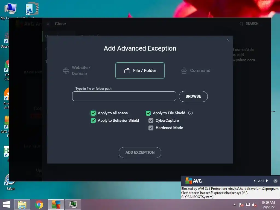
Task: Open Process Hacker from the taskbar
Action: (73, 205)
